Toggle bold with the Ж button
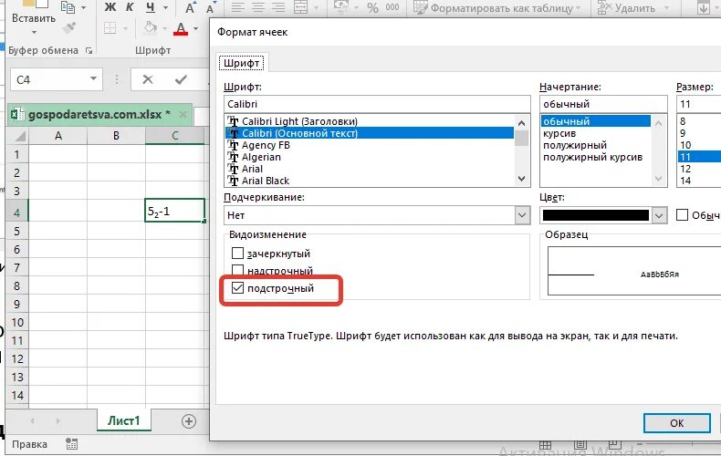Image resolution: width=721 pixels, height=456 pixels. pyautogui.click(x=110, y=7)
